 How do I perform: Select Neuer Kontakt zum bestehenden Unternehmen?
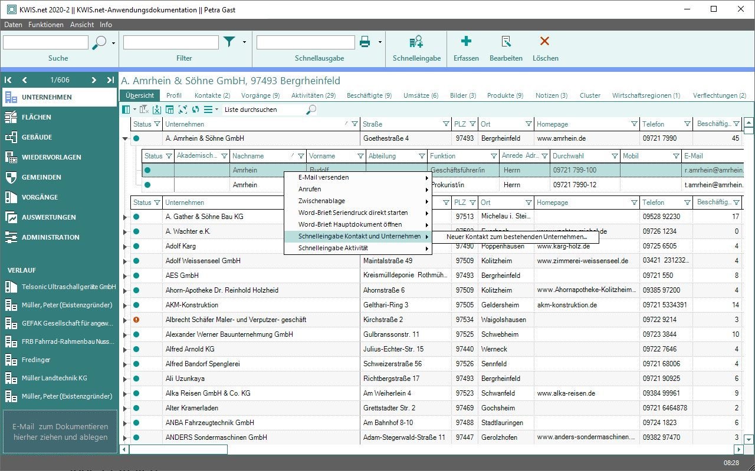pyautogui.click(x=517, y=237)
